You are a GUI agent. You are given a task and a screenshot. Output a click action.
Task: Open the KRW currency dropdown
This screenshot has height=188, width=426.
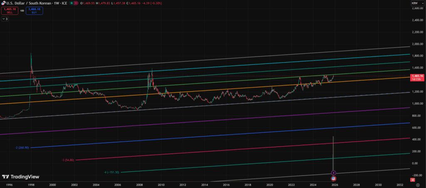click(418, 3)
